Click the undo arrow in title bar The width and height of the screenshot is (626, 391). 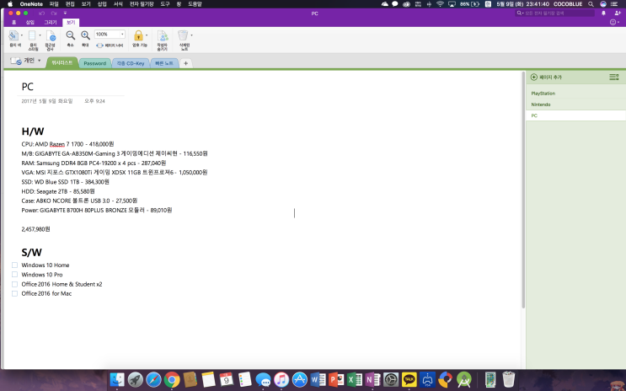(x=41, y=13)
